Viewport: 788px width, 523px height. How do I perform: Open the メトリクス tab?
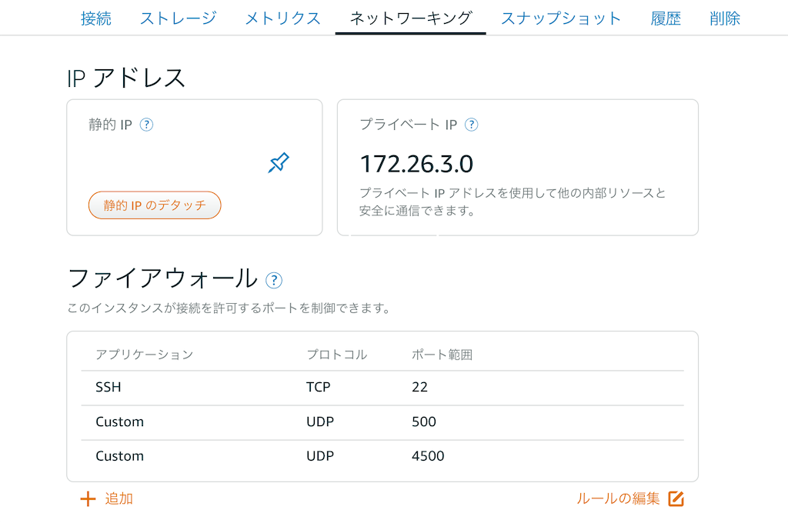pos(282,18)
